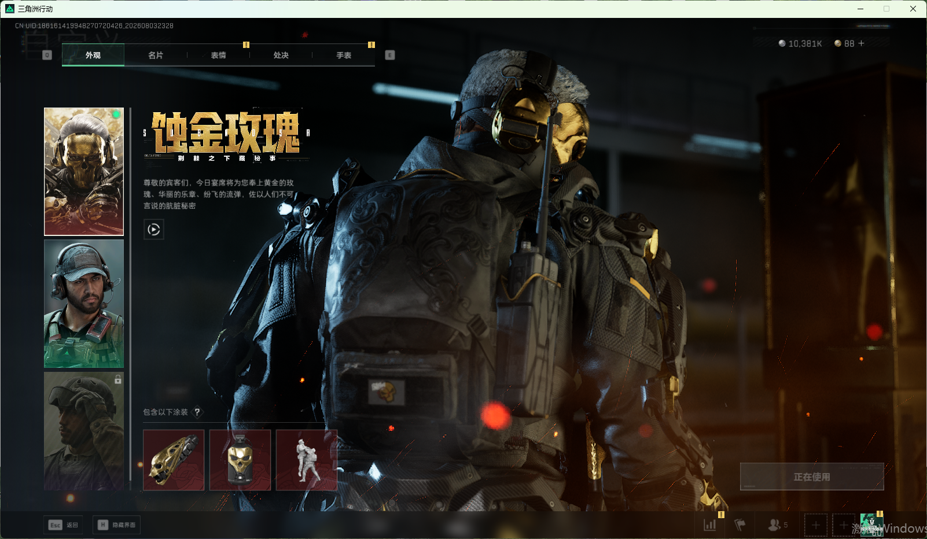This screenshot has width=927, height=539.
Task: View the gold skull canister item
Action: pos(240,460)
